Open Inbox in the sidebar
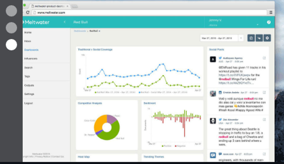This screenshot has width=284, height=164. (28, 41)
